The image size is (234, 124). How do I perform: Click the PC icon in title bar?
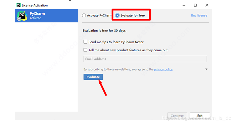[x=18, y=5]
